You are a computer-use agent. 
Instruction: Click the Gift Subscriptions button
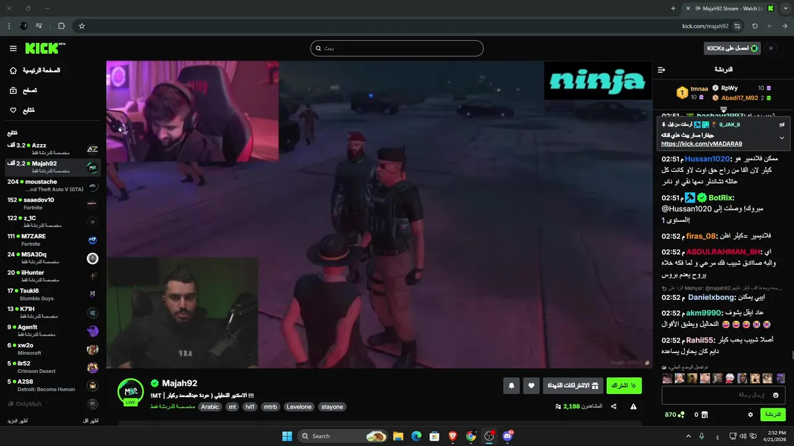click(x=573, y=386)
